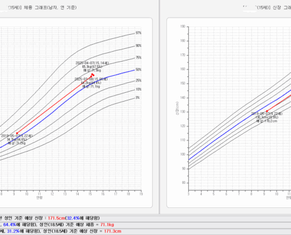Click the blue 32.4% percentile value
Viewport: 291px width, 235px height.
72,218
